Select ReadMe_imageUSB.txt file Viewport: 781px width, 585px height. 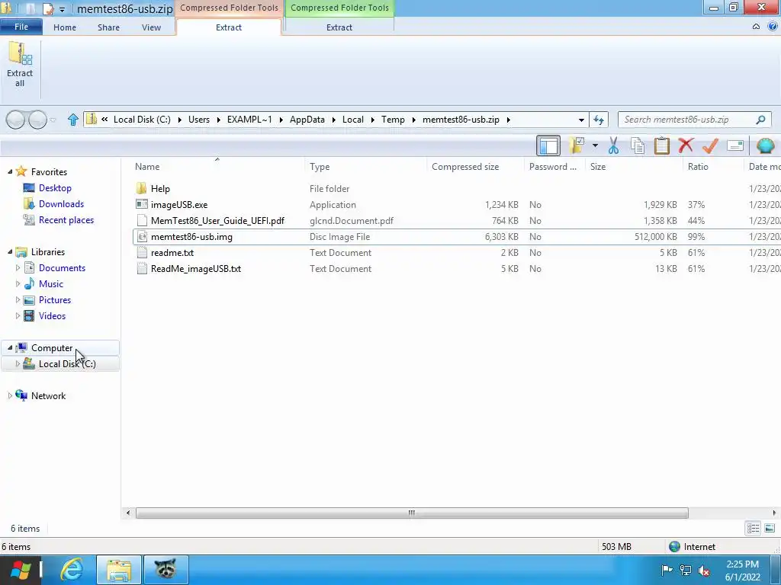point(196,269)
